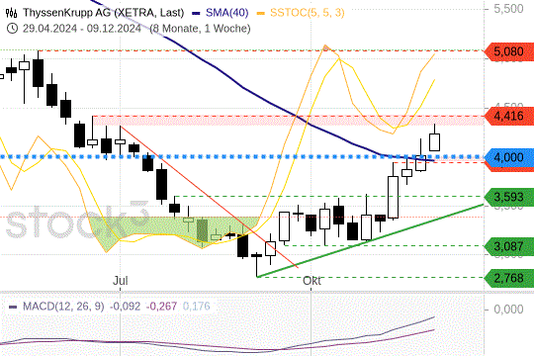The image size is (534, 356).
Task: Click the 0,000 MACD axis label
Action: pyautogui.click(x=508, y=310)
